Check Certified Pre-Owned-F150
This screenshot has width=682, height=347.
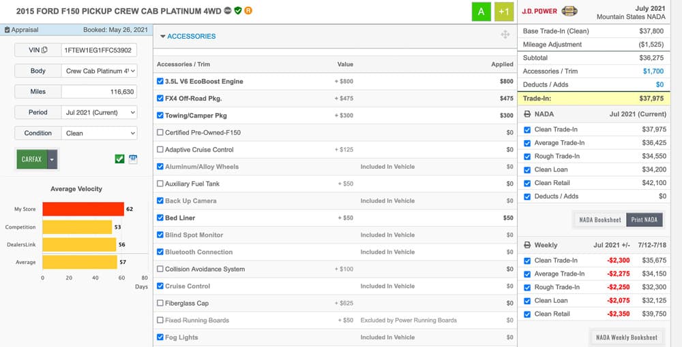tap(160, 132)
